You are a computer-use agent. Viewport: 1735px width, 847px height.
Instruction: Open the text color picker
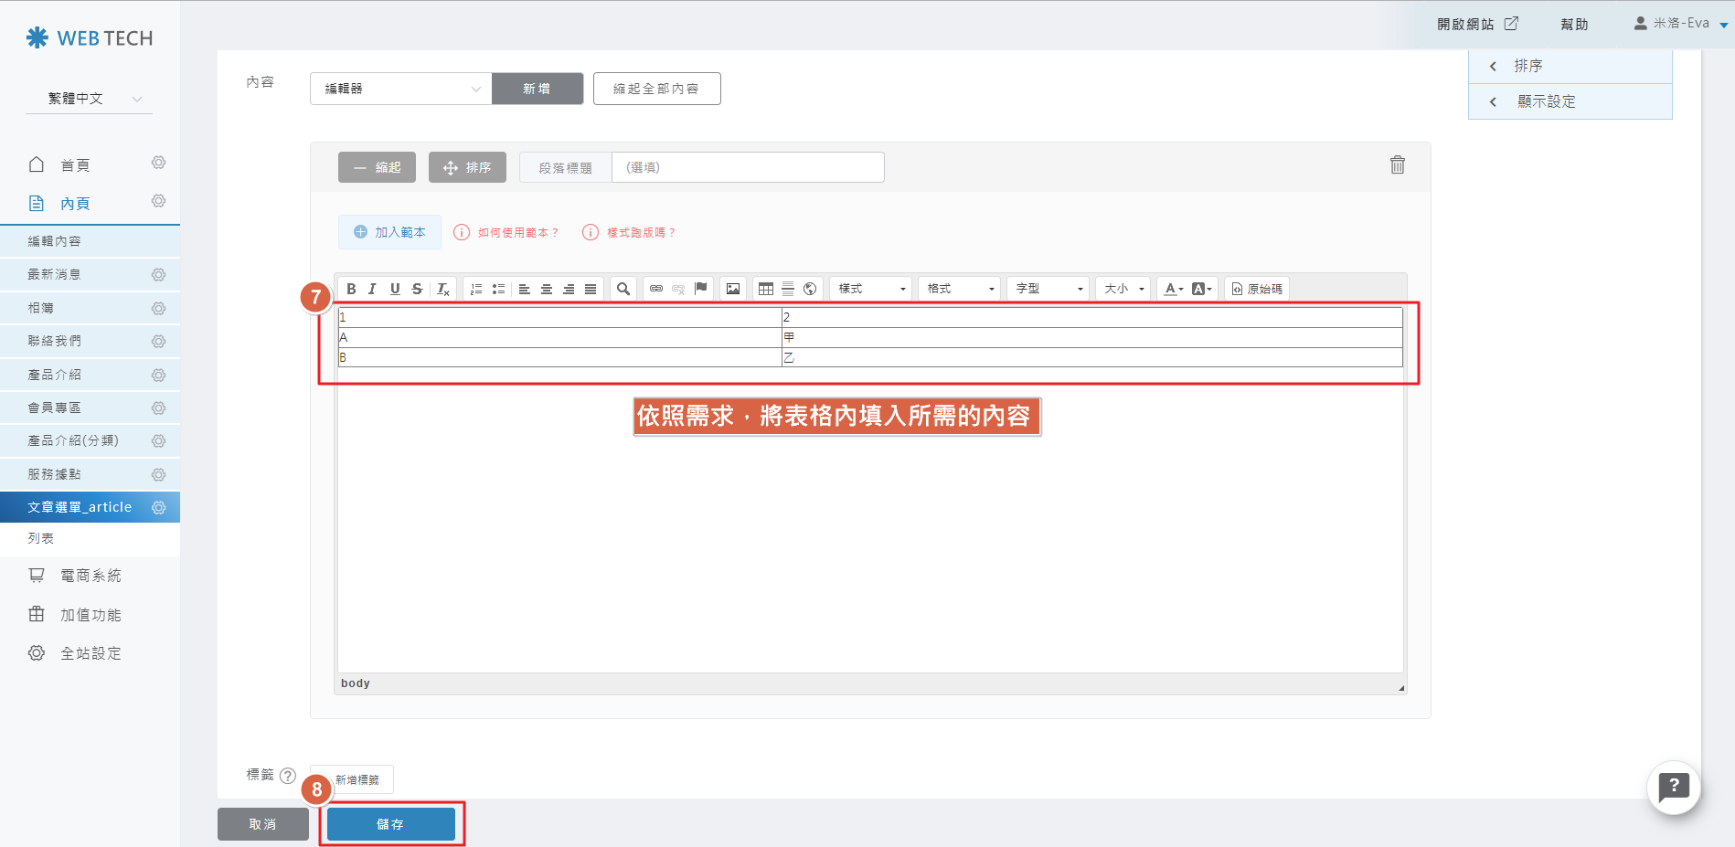click(x=1174, y=289)
